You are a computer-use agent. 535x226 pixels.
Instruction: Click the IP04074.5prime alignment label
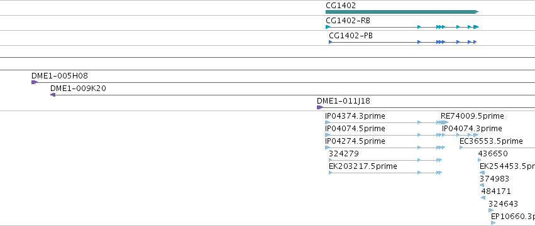click(x=355, y=129)
